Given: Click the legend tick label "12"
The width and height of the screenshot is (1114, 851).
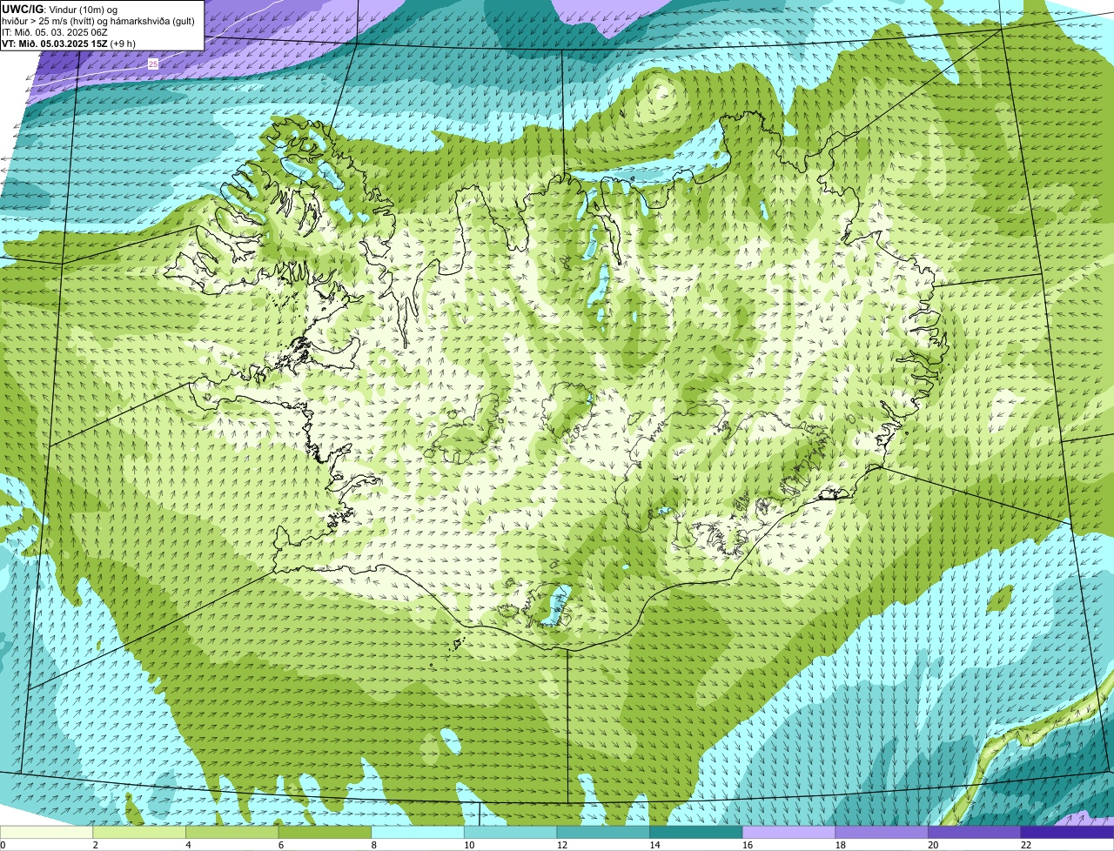Looking at the screenshot, I should point(562,845).
